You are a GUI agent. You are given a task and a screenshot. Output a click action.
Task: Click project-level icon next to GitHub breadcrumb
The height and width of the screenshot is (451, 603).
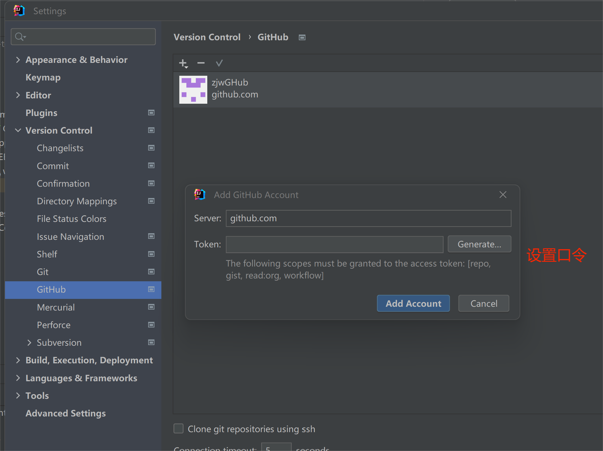coord(302,37)
